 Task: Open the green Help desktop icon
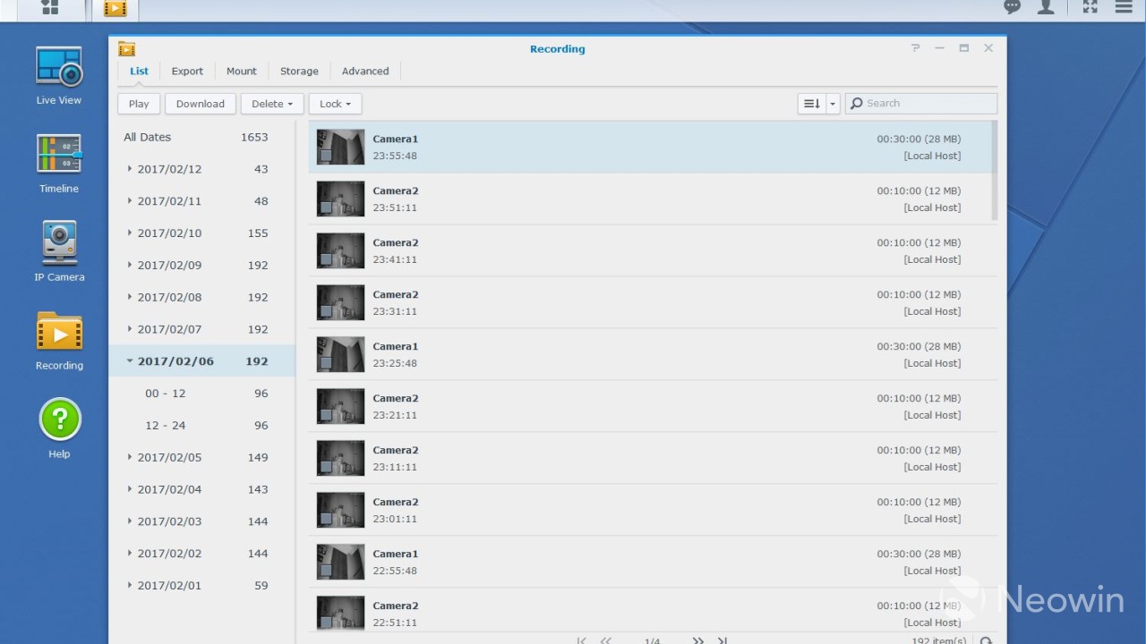coord(60,419)
